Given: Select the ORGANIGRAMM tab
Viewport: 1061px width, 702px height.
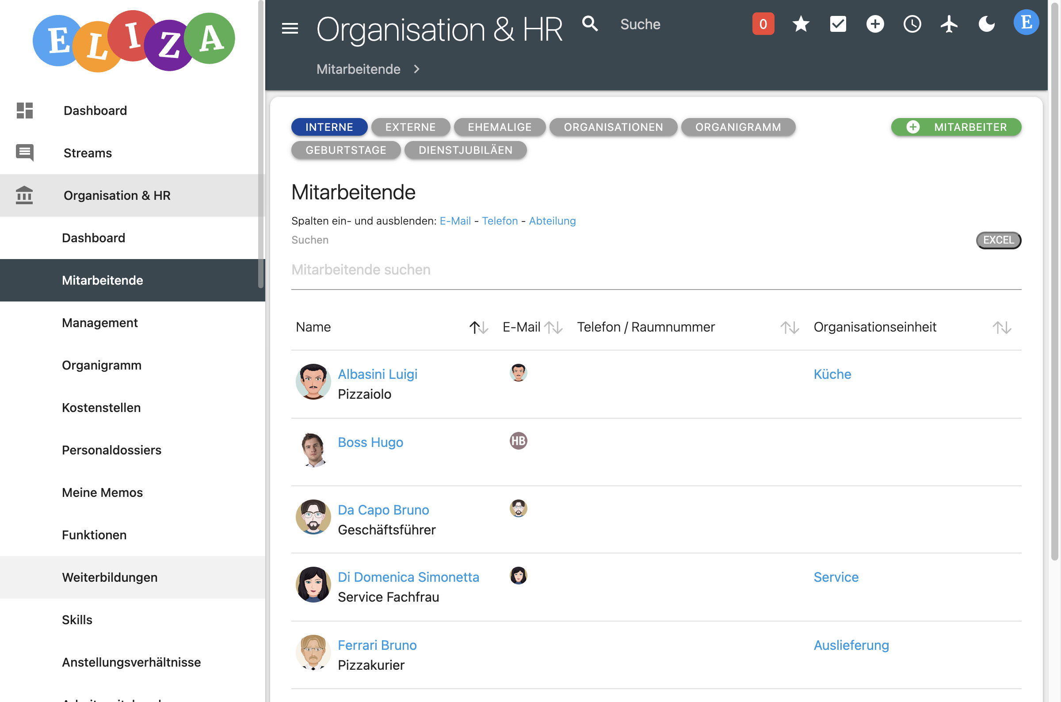Looking at the screenshot, I should pos(738,127).
